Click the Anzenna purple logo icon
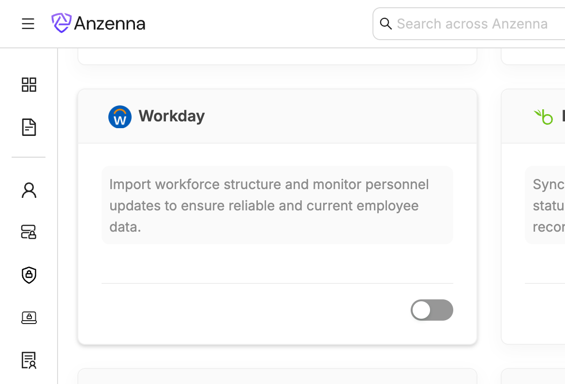The height and width of the screenshot is (384, 565). 61,23
